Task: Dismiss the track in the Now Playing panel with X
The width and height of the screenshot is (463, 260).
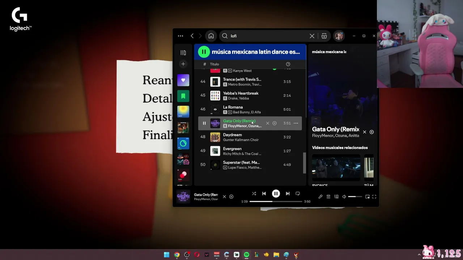Action: point(365,132)
